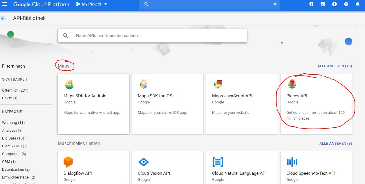This screenshot has width=365, height=184.
Task: Select category Analyse (1)
Action: [x=11, y=130]
